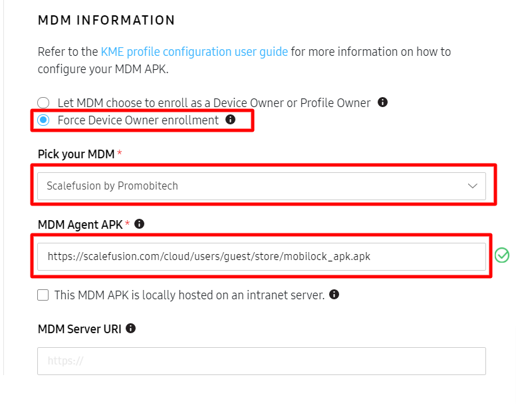Screen dimensions: 516x417
Task: Click the MDM Server URI label
Action: (80, 329)
